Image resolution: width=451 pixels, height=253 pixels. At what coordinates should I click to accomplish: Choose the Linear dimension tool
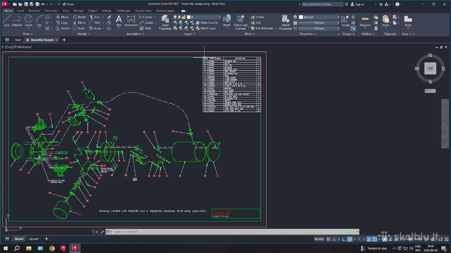click(146, 17)
